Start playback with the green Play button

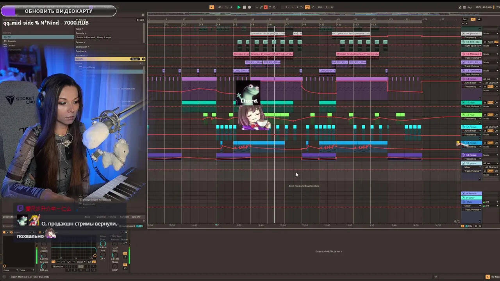[x=239, y=7]
